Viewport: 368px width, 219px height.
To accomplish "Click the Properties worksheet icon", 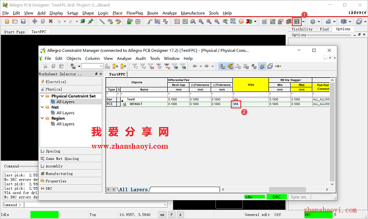I will pos(42,181).
